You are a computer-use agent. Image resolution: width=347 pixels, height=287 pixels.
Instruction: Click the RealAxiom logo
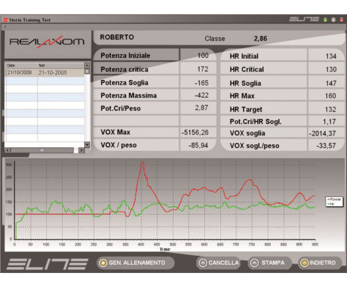(x=47, y=42)
